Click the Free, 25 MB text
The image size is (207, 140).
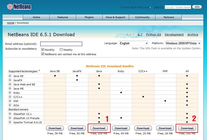[x=143, y=133]
